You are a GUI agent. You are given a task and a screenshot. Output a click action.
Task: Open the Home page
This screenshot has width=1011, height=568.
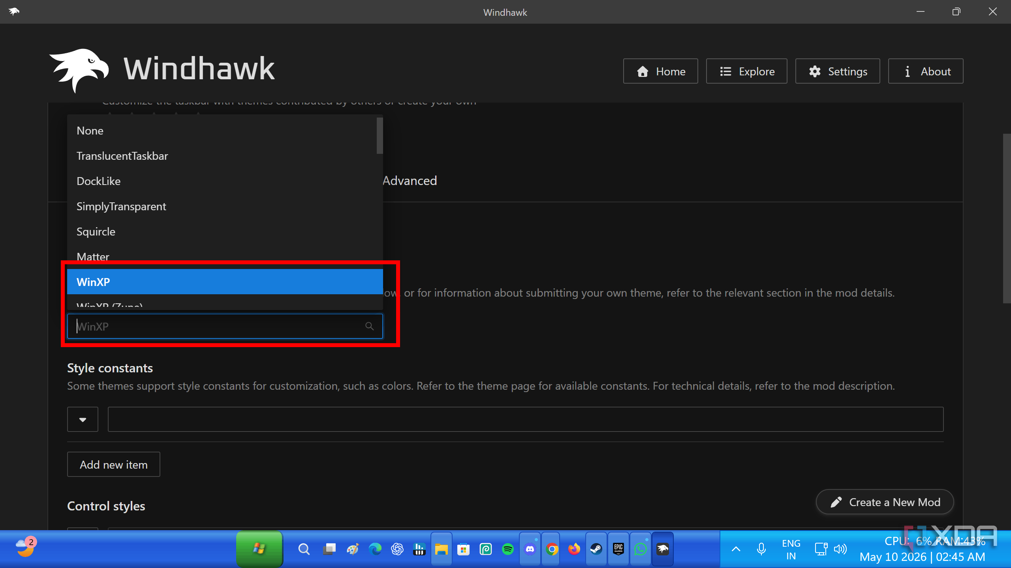click(x=660, y=71)
